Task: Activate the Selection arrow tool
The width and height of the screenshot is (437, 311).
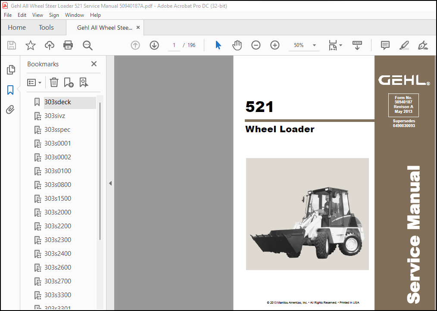Action: point(218,45)
